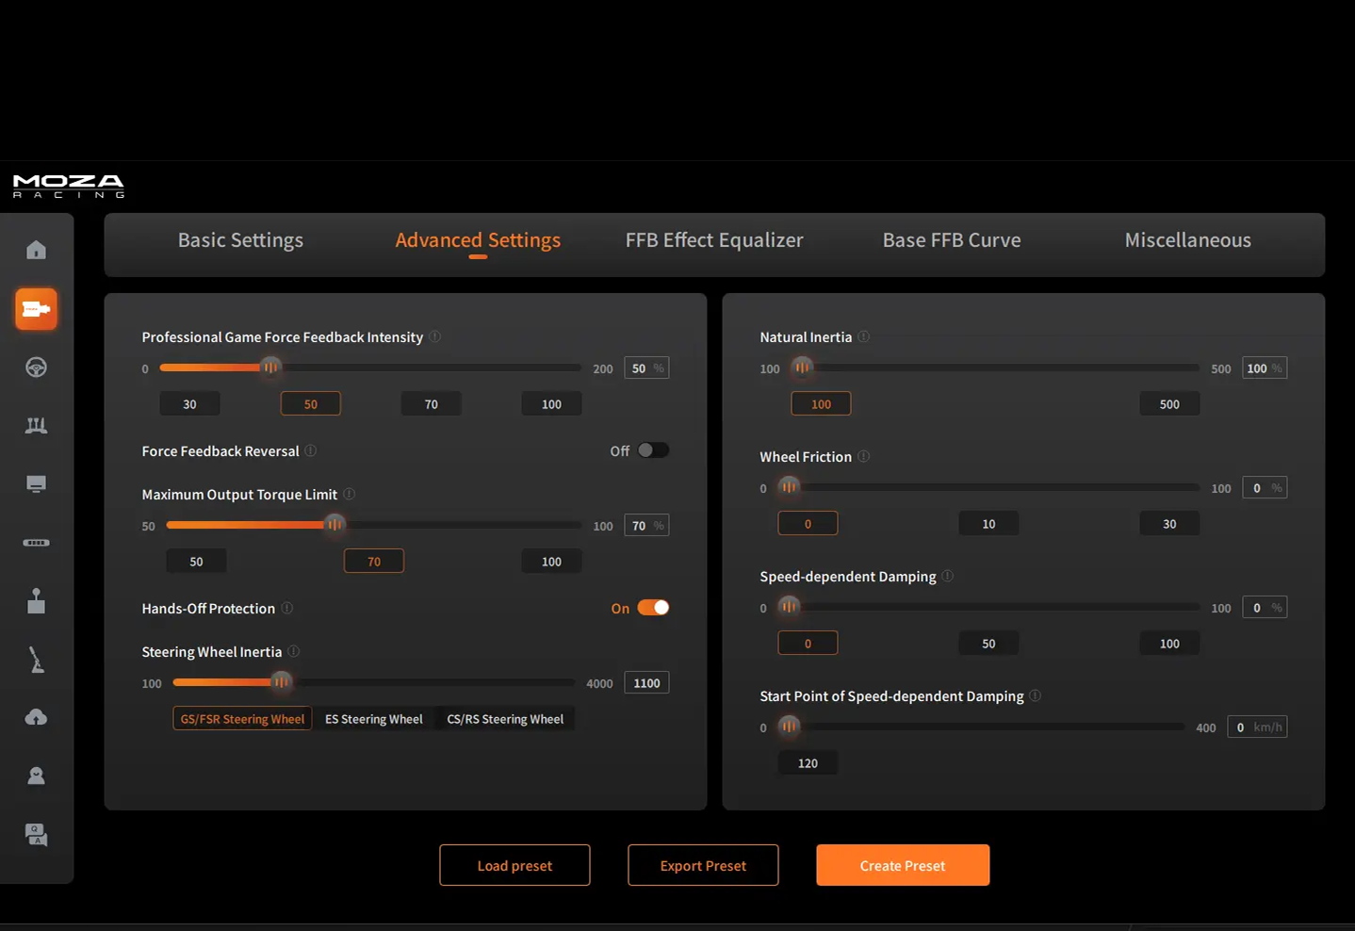1355x931 pixels.
Task: Click the user account icon in sidebar
Action: pyautogui.click(x=36, y=776)
